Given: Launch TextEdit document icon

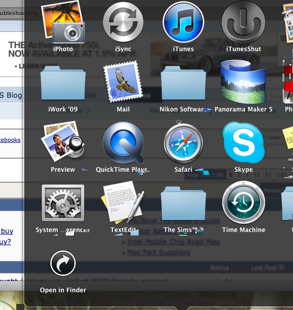Looking at the screenshot, I should coord(123,203).
